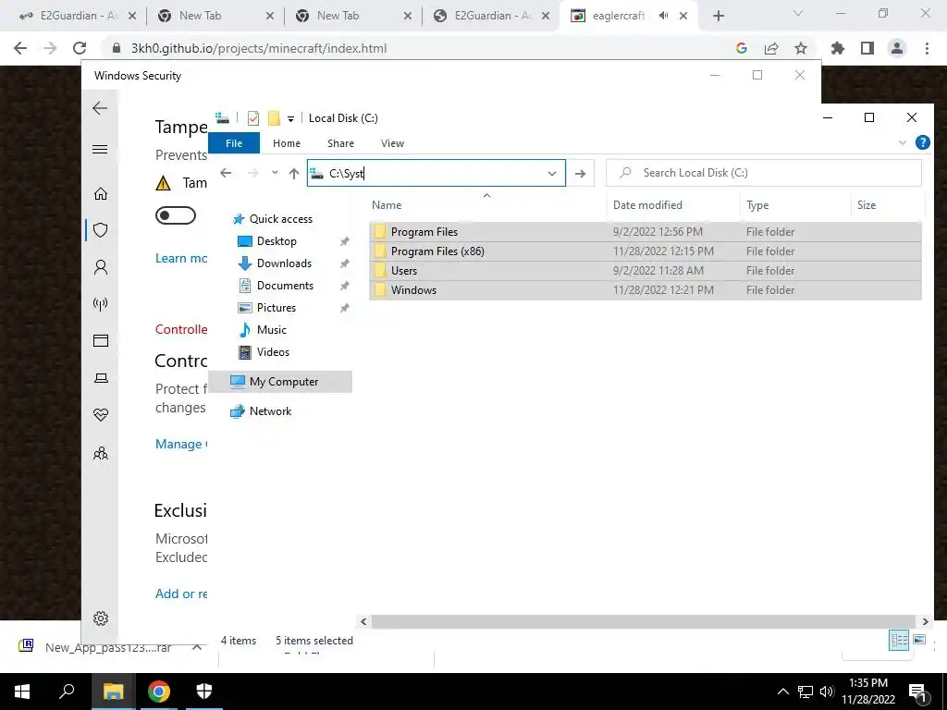947x710 pixels.
Task: Toggle the Tamper Protection switch
Action: point(175,215)
